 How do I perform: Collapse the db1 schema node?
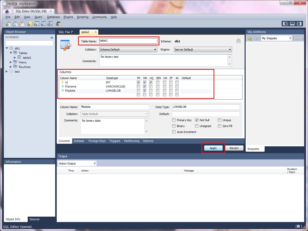click(7, 48)
